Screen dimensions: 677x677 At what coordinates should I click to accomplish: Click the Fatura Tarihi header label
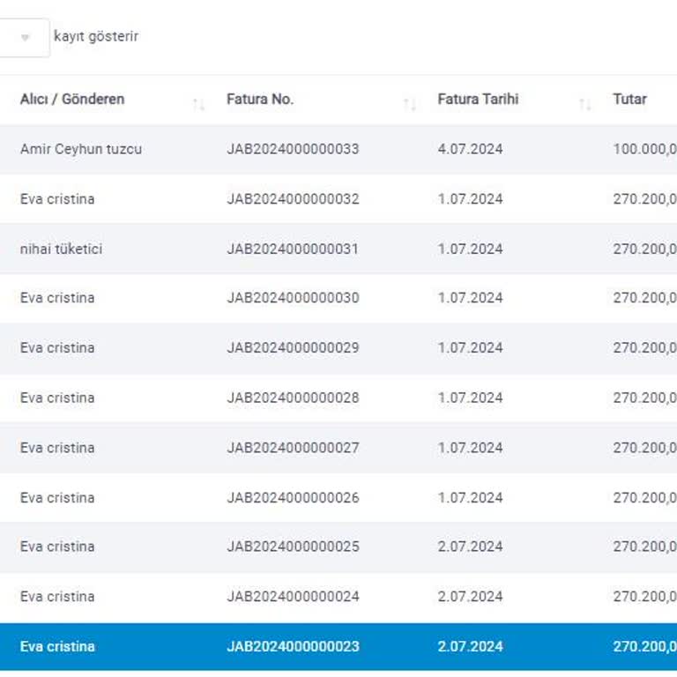tap(478, 100)
